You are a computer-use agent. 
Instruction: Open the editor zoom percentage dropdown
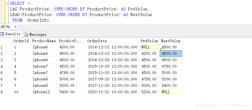coord(15,27)
